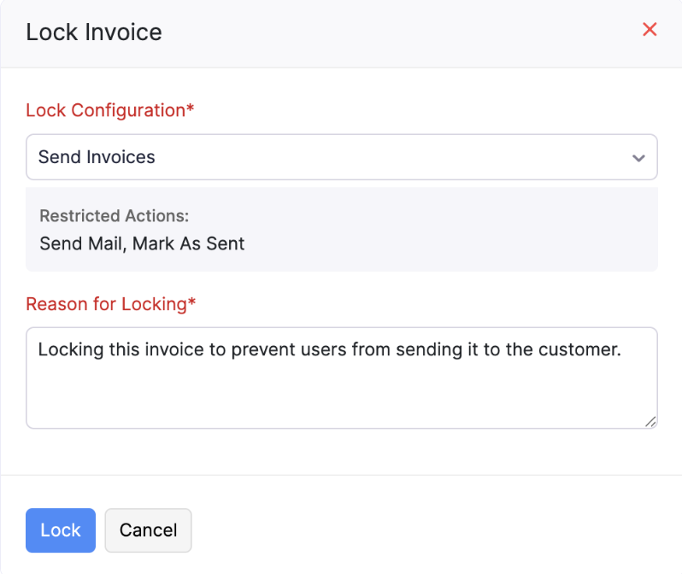Click the chevron arrow in the Lock Configuration field
The width and height of the screenshot is (682, 574).
click(x=638, y=158)
